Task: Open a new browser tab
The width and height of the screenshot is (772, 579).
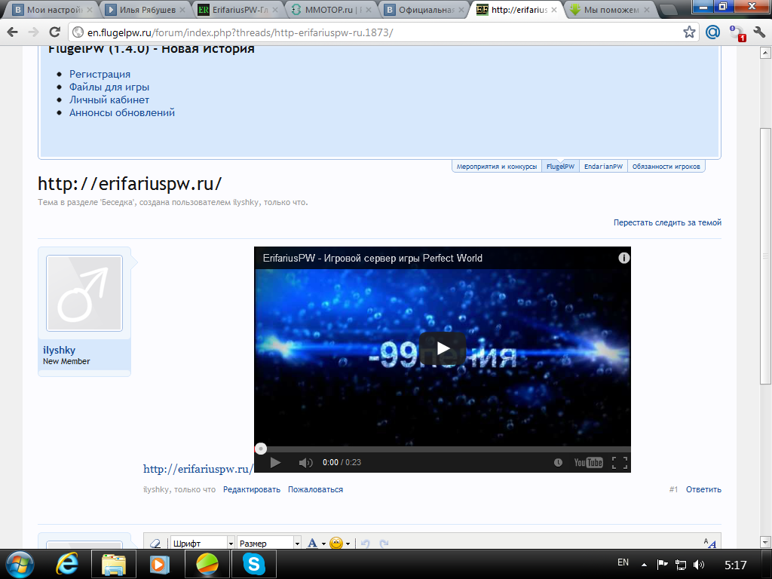Action: (x=668, y=10)
